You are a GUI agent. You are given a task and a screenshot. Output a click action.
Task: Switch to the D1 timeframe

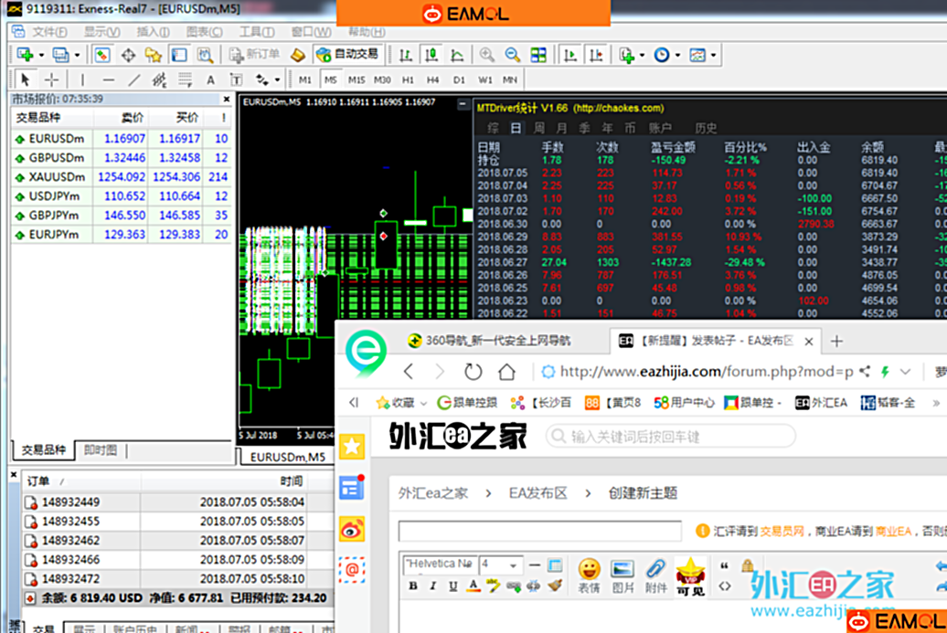point(459,79)
